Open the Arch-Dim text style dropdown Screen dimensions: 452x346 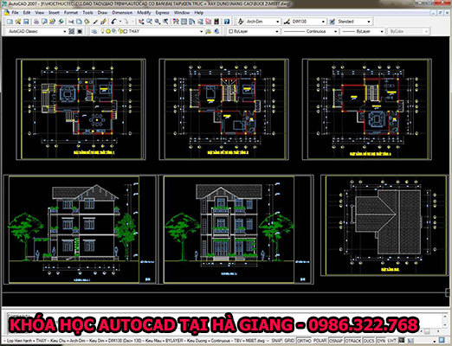pyautogui.click(x=262, y=22)
